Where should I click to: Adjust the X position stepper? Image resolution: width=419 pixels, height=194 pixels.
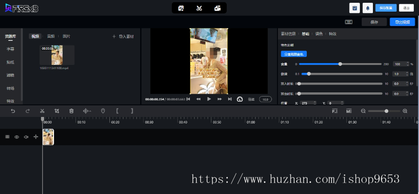point(315,103)
